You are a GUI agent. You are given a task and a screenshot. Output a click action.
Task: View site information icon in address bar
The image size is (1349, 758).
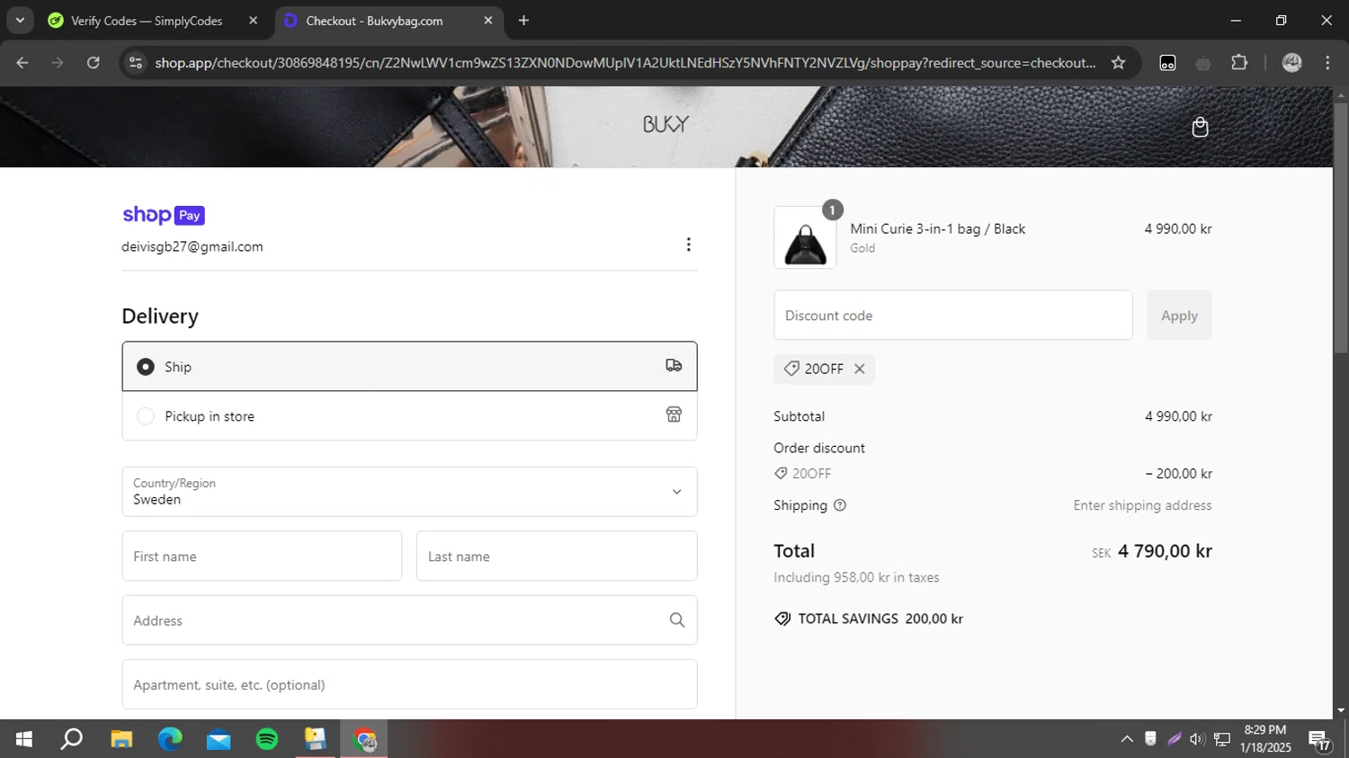[136, 63]
